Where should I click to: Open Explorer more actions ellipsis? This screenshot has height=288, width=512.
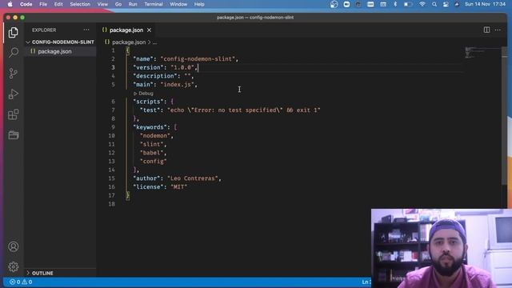click(x=86, y=30)
